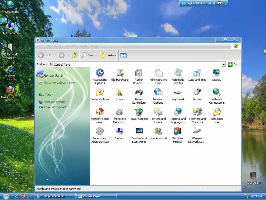Click the Forward navigation arrow
The image size is (266, 200).
pos(62,55)
